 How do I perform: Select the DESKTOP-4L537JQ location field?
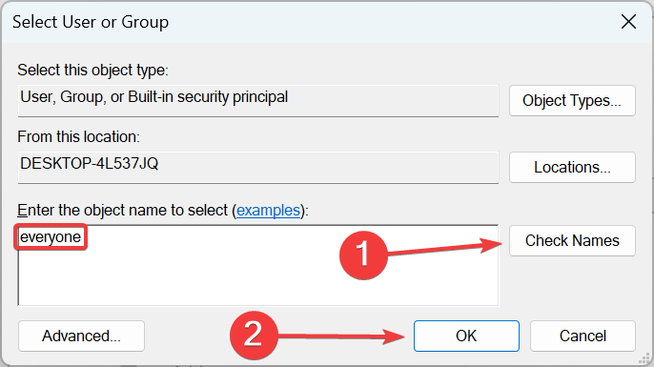point(258,167)
